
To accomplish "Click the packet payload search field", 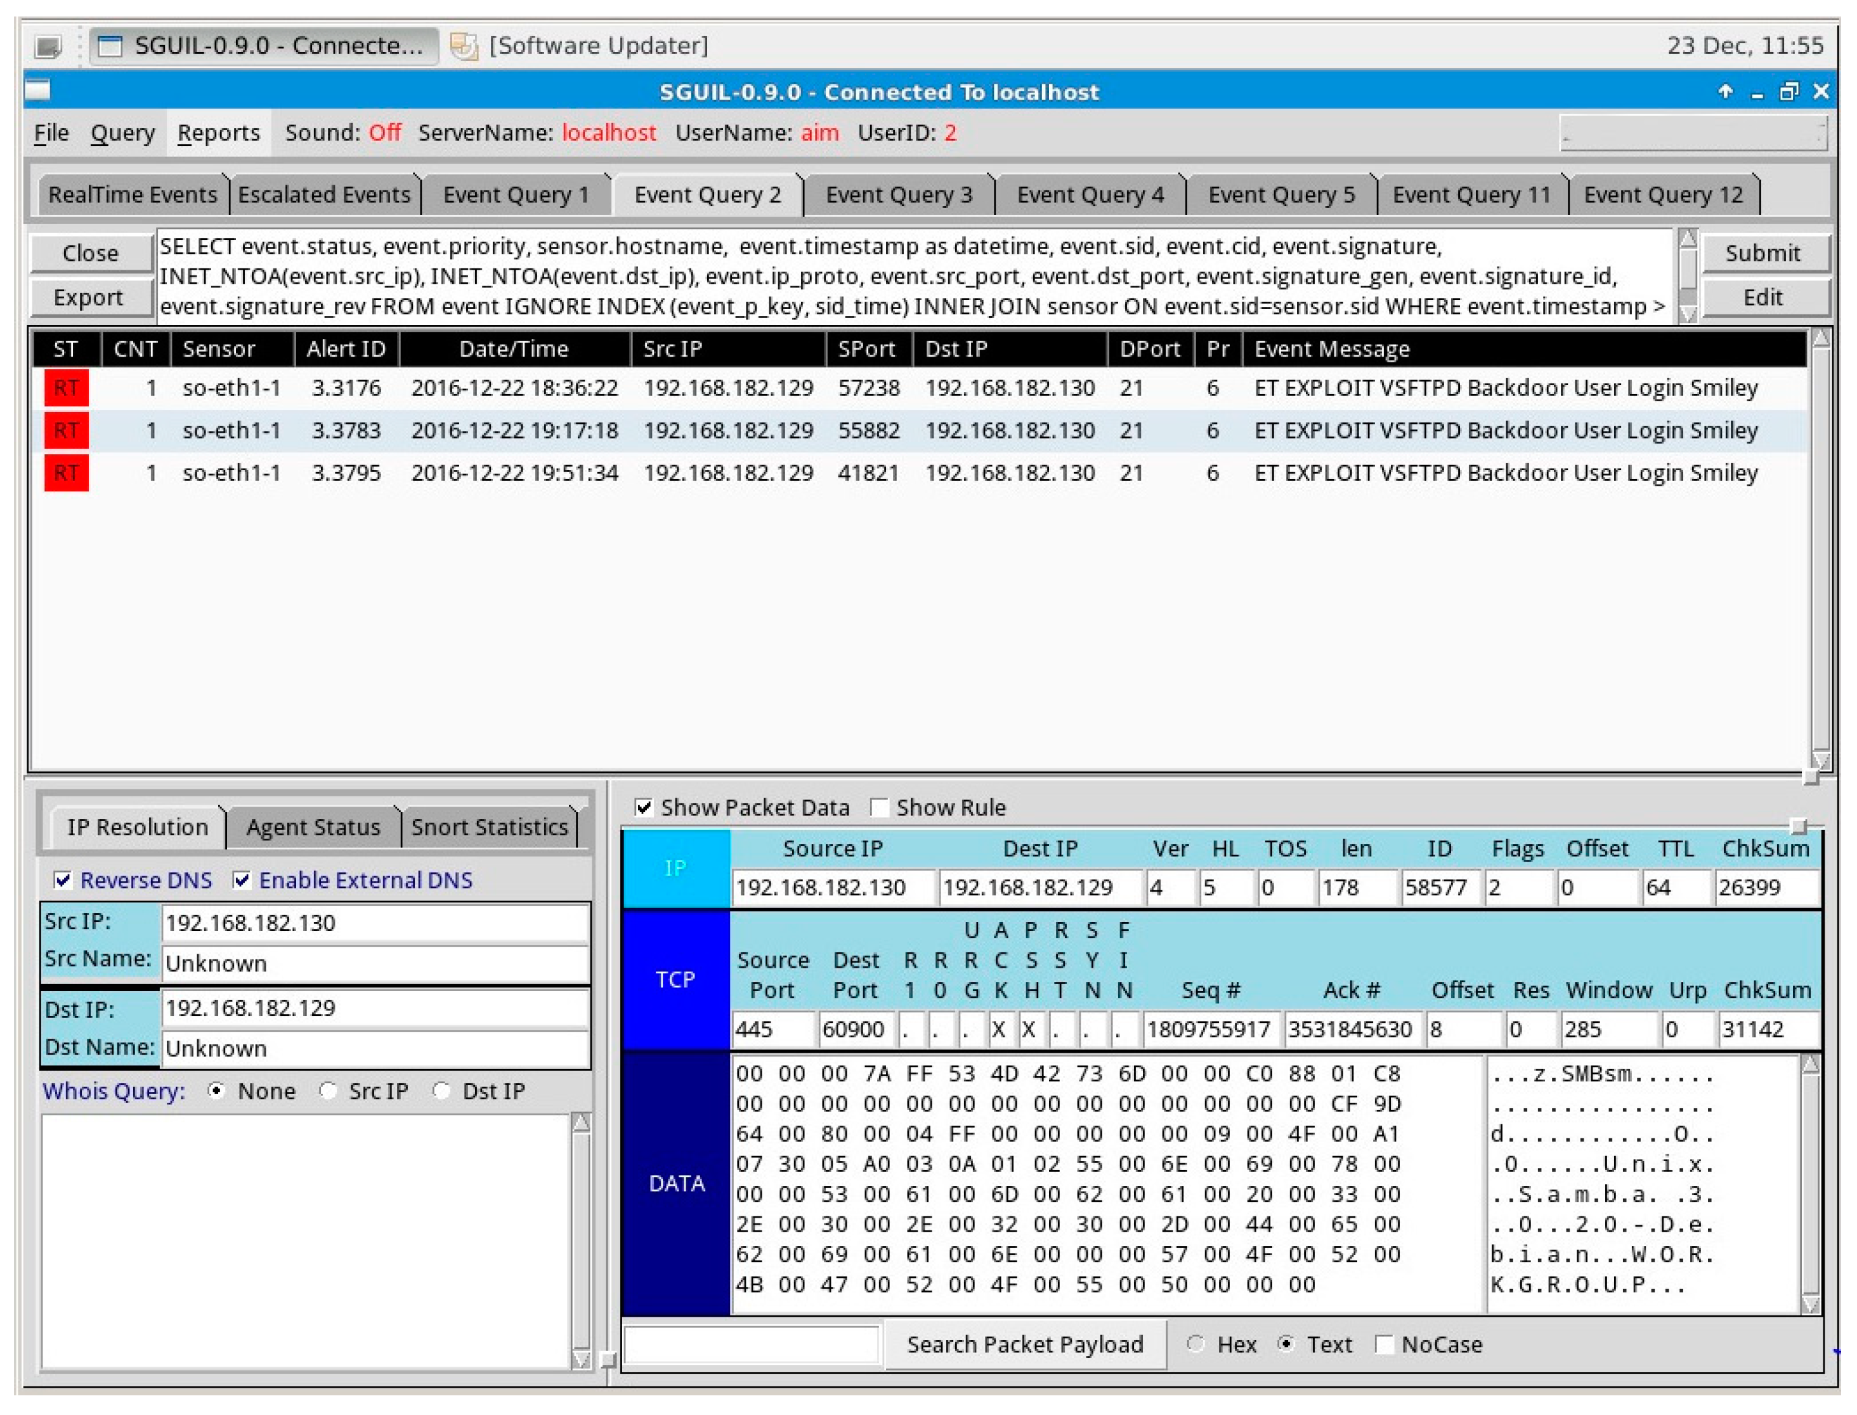I will 752,1344.
